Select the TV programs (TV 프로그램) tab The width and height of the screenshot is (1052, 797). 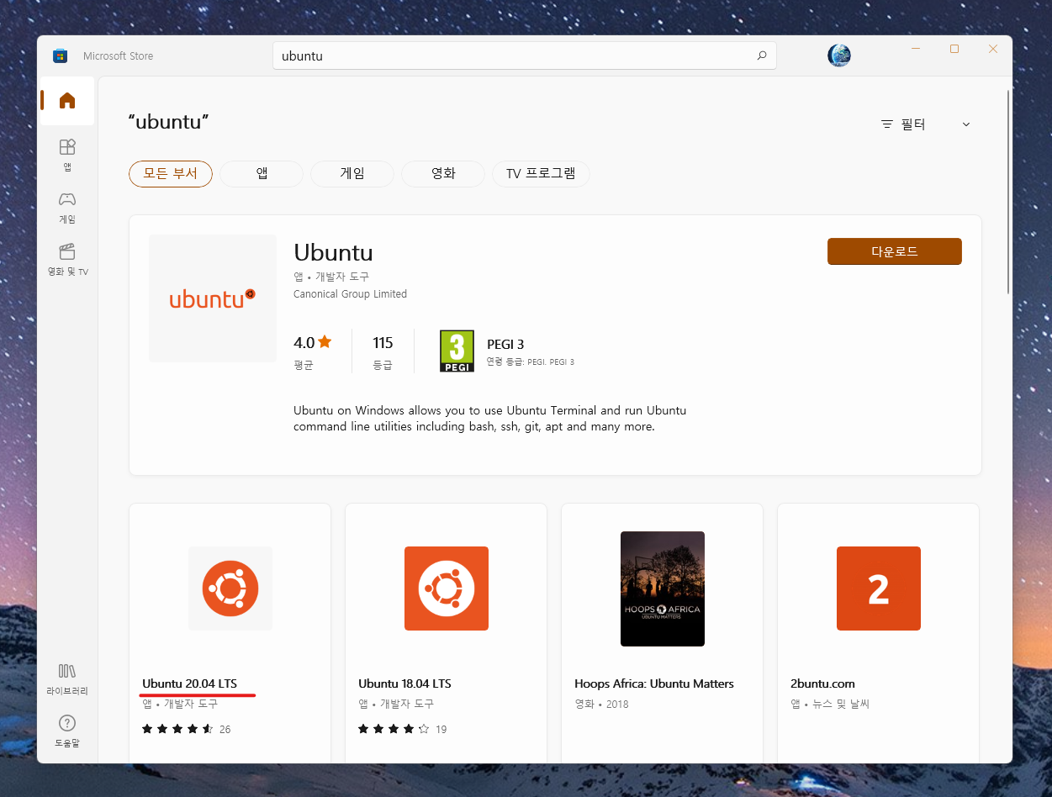click(x=541, y=174)
